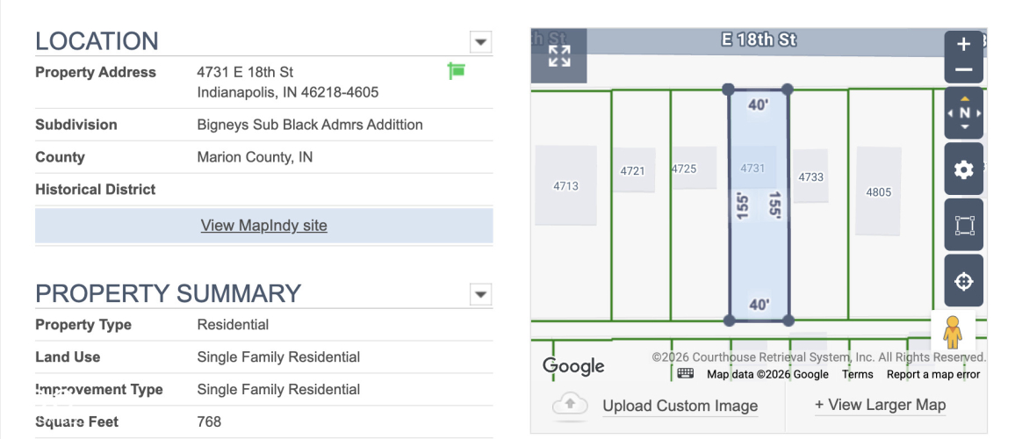
Task: Zoom in with the map plus button
Action: pos(963,45)
